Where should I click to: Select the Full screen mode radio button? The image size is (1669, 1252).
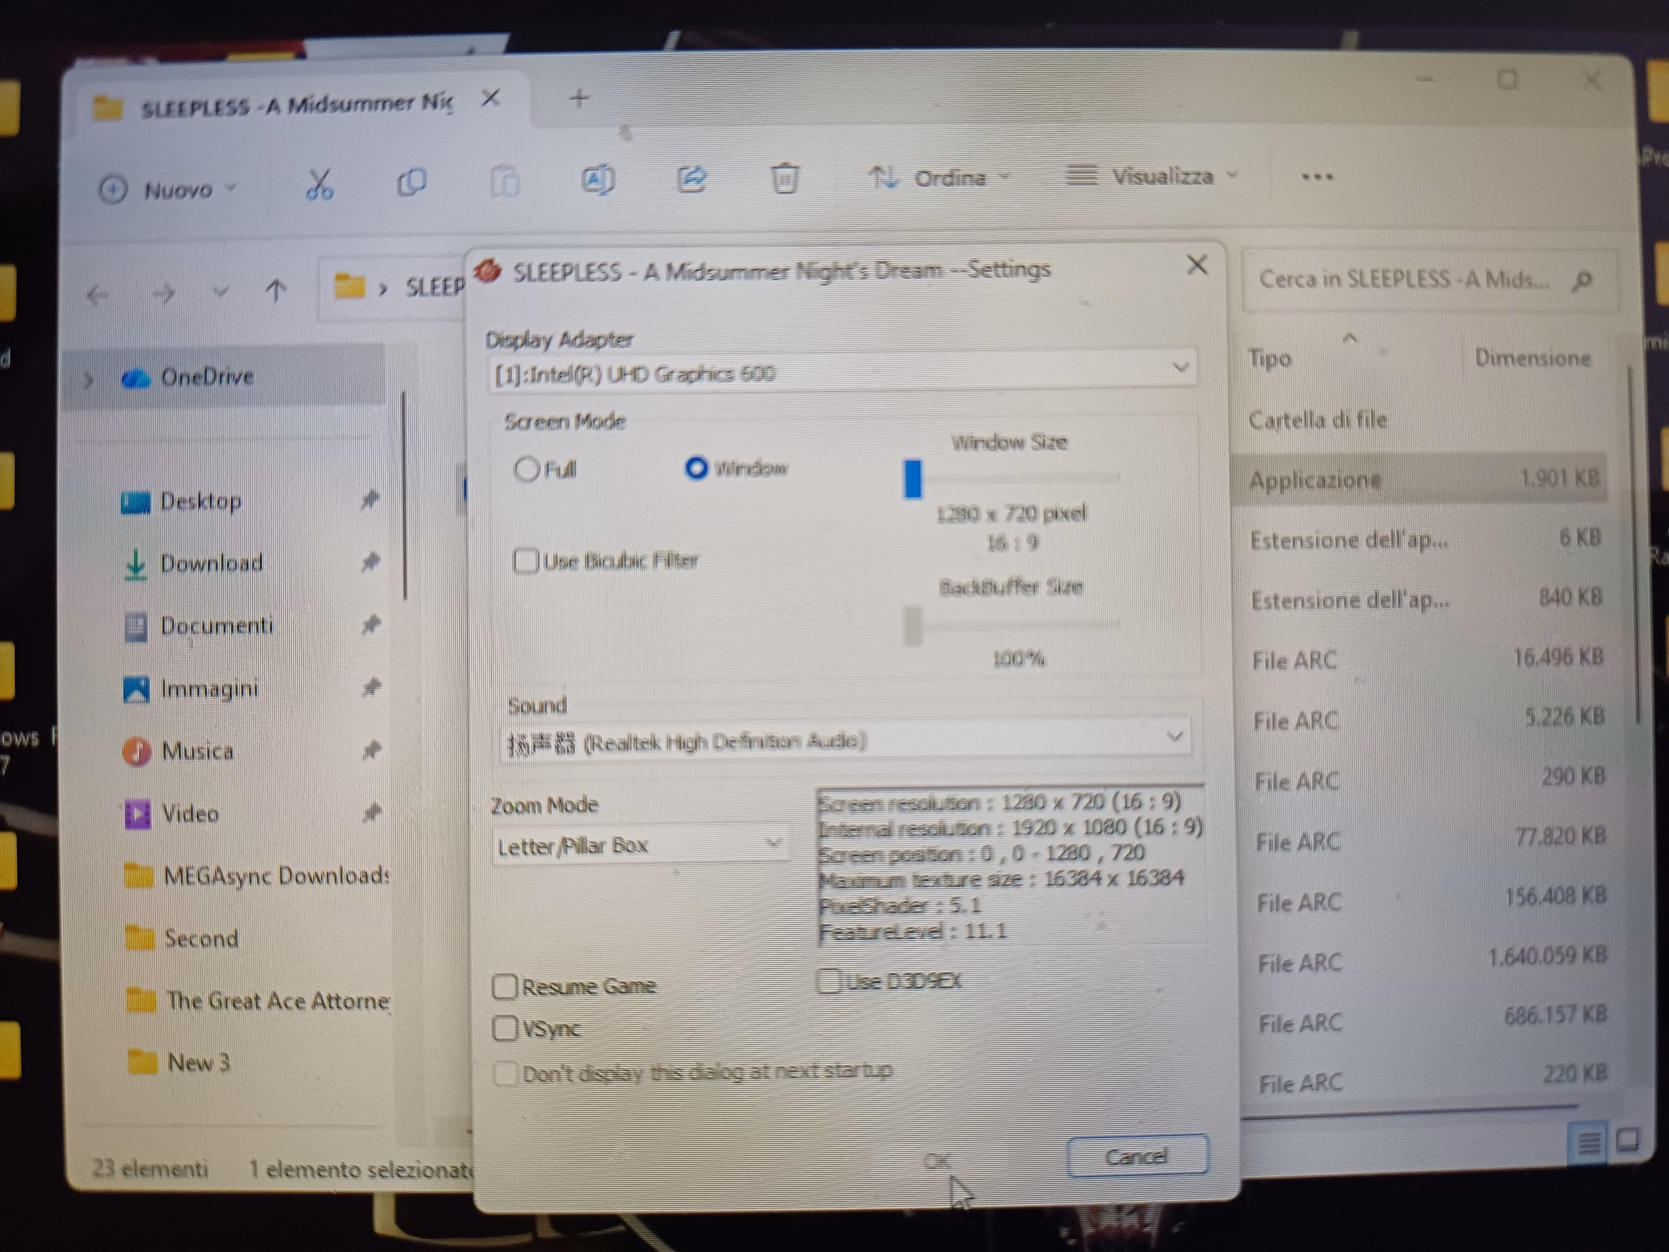click(x=527, y=469)
